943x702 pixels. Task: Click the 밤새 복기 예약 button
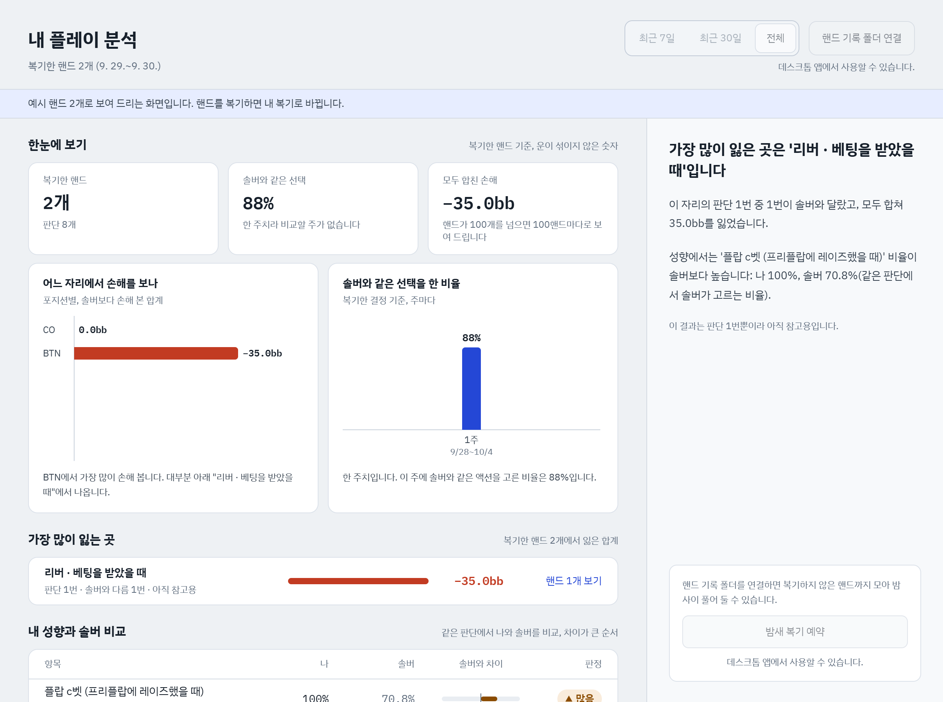[795, 631]
